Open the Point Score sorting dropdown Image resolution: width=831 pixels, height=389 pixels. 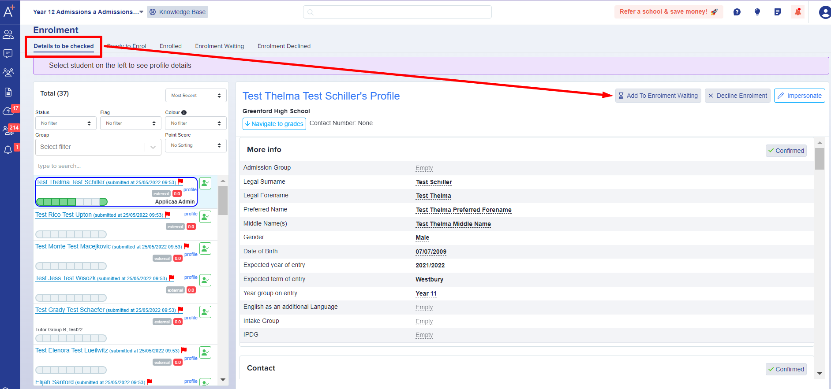(196, 145)
